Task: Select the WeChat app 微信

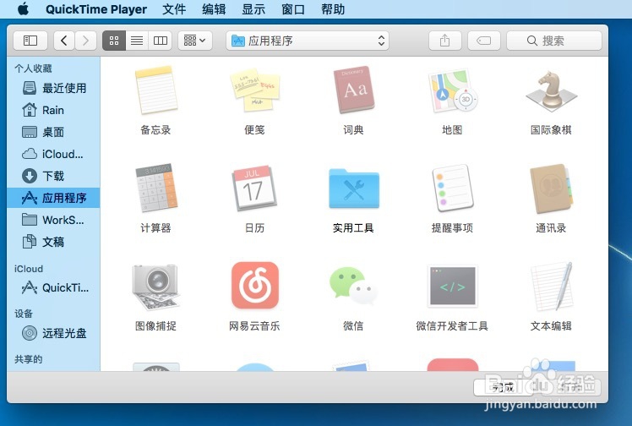Action: click(x=353, y=286)
